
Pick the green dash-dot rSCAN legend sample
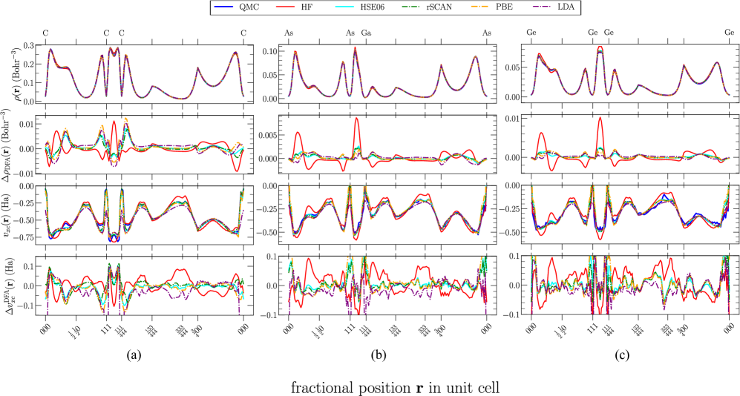click(411, 7)
